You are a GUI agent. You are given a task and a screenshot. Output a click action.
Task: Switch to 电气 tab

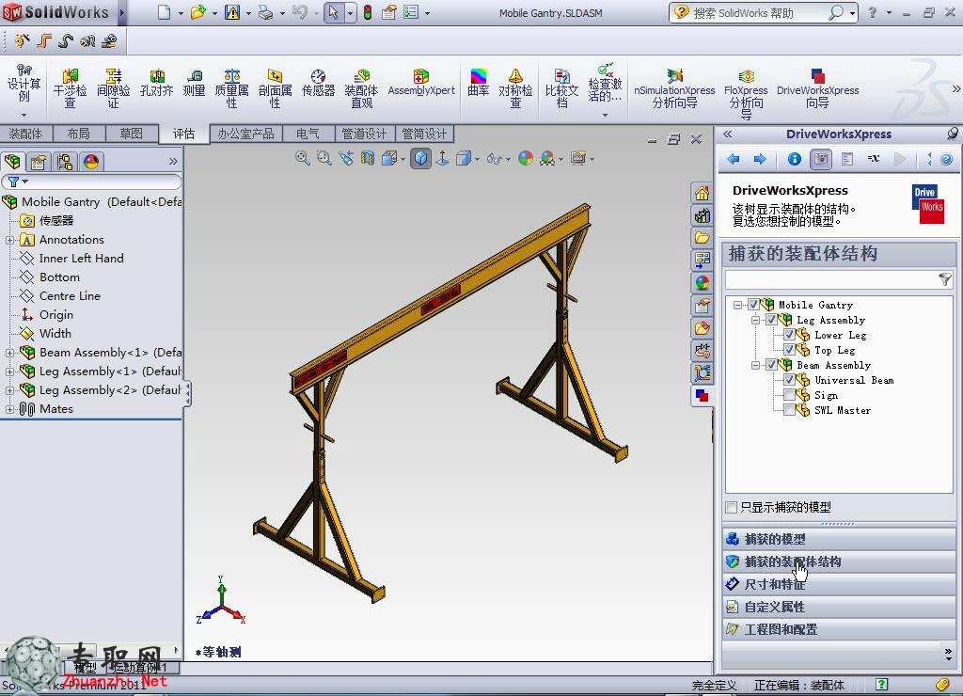[308, 134]
